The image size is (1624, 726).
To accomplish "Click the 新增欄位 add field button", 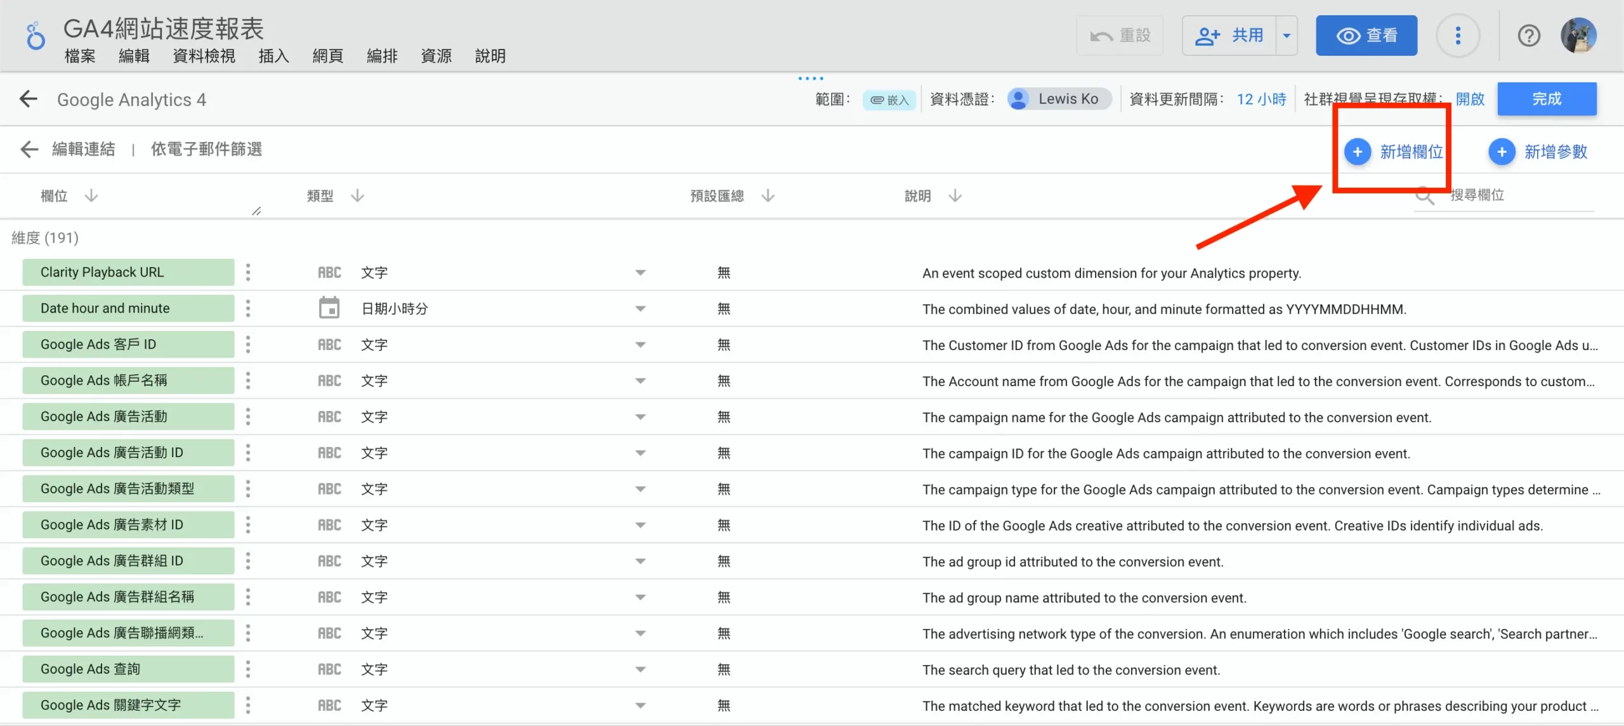I will click(1393, 152).
